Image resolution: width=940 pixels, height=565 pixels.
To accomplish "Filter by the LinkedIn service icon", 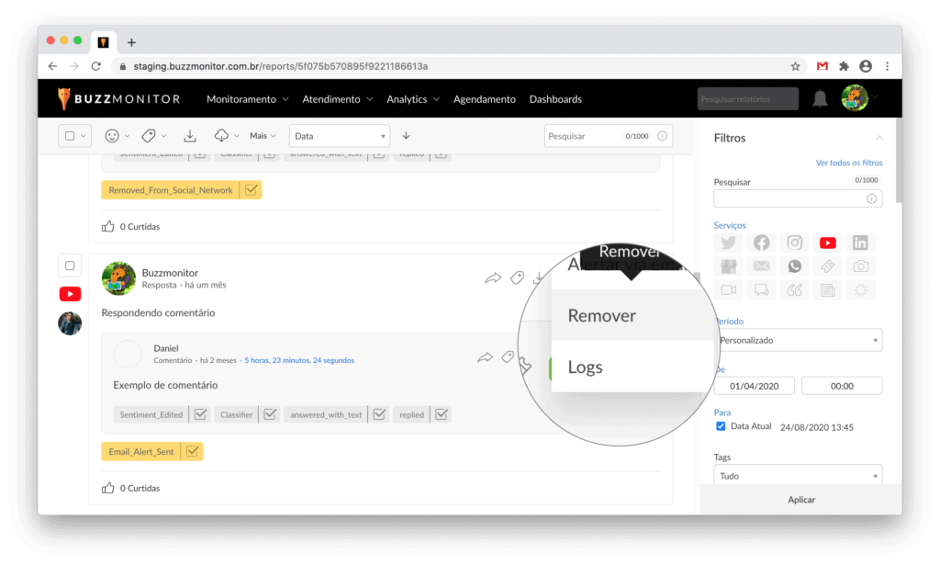I will coord(860,243).
